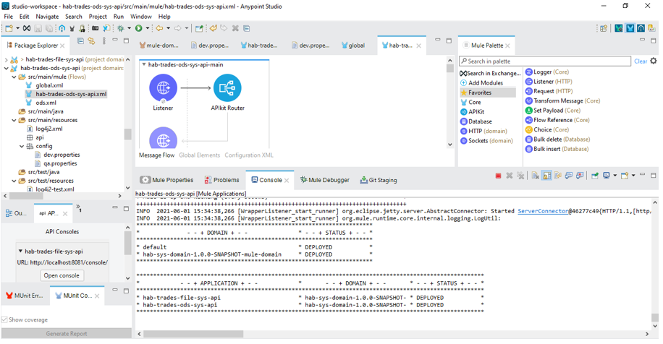Switch to the Git Staging tab
This screenshot has height=344, width=663.
coord(379,180)
